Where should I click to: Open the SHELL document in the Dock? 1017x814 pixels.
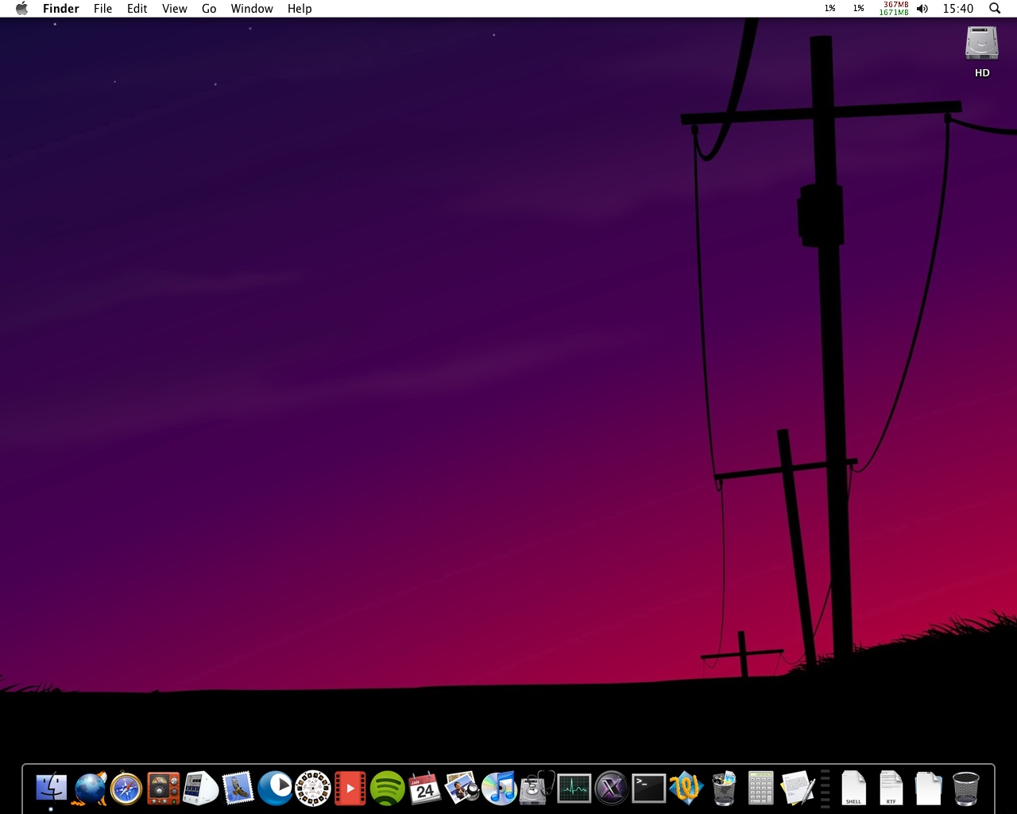854,789
